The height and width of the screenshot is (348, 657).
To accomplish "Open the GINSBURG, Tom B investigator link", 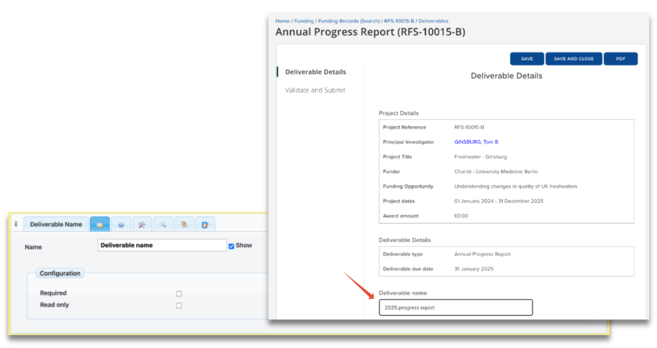I will [476, 142].
